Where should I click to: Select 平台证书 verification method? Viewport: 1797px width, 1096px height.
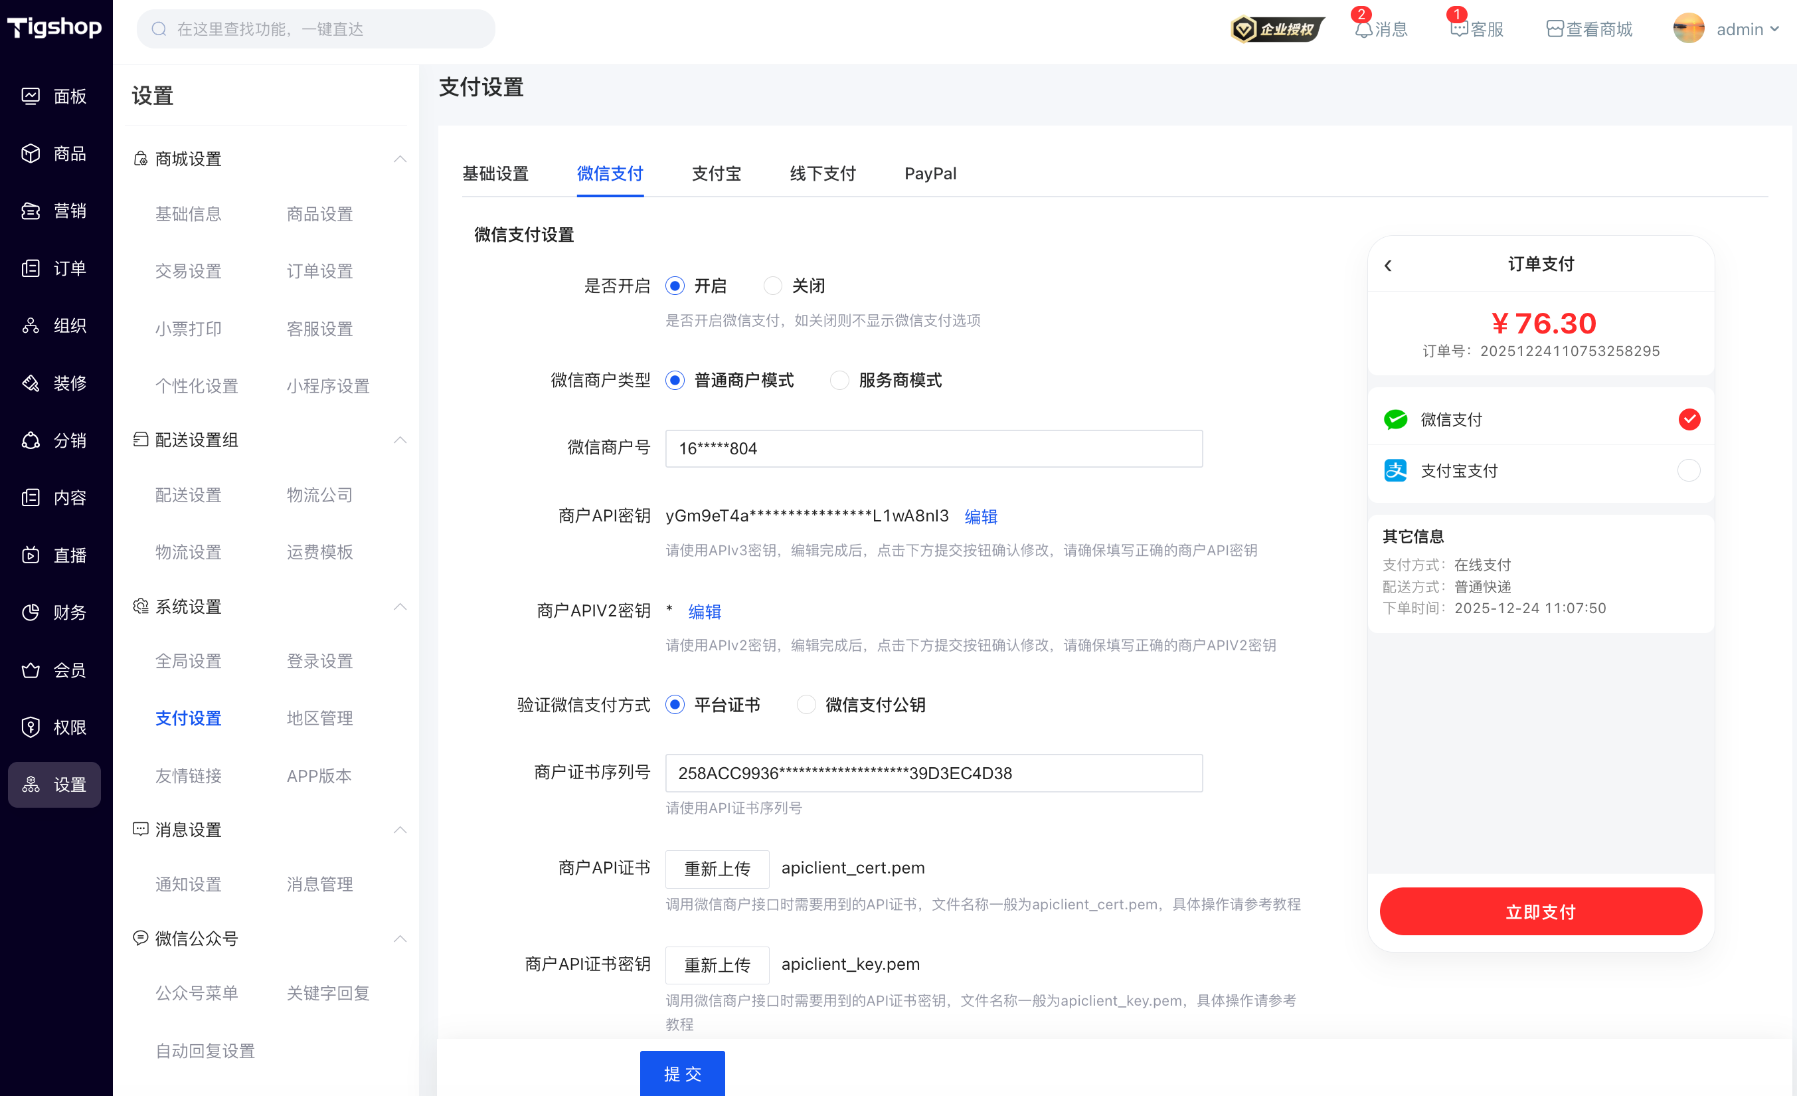(x=675, y=705)
